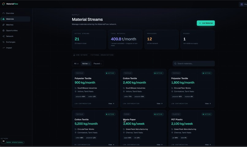Click the Paused 1 stat card
This screenshot has height=147, width=247.
pyautogui.click(x=198, y=40)
